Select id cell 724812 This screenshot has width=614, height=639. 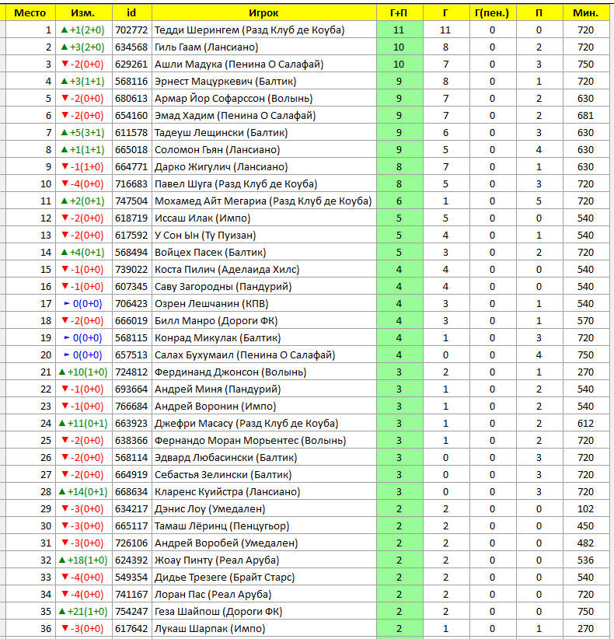pyautogui.click(x=131, y=372)
